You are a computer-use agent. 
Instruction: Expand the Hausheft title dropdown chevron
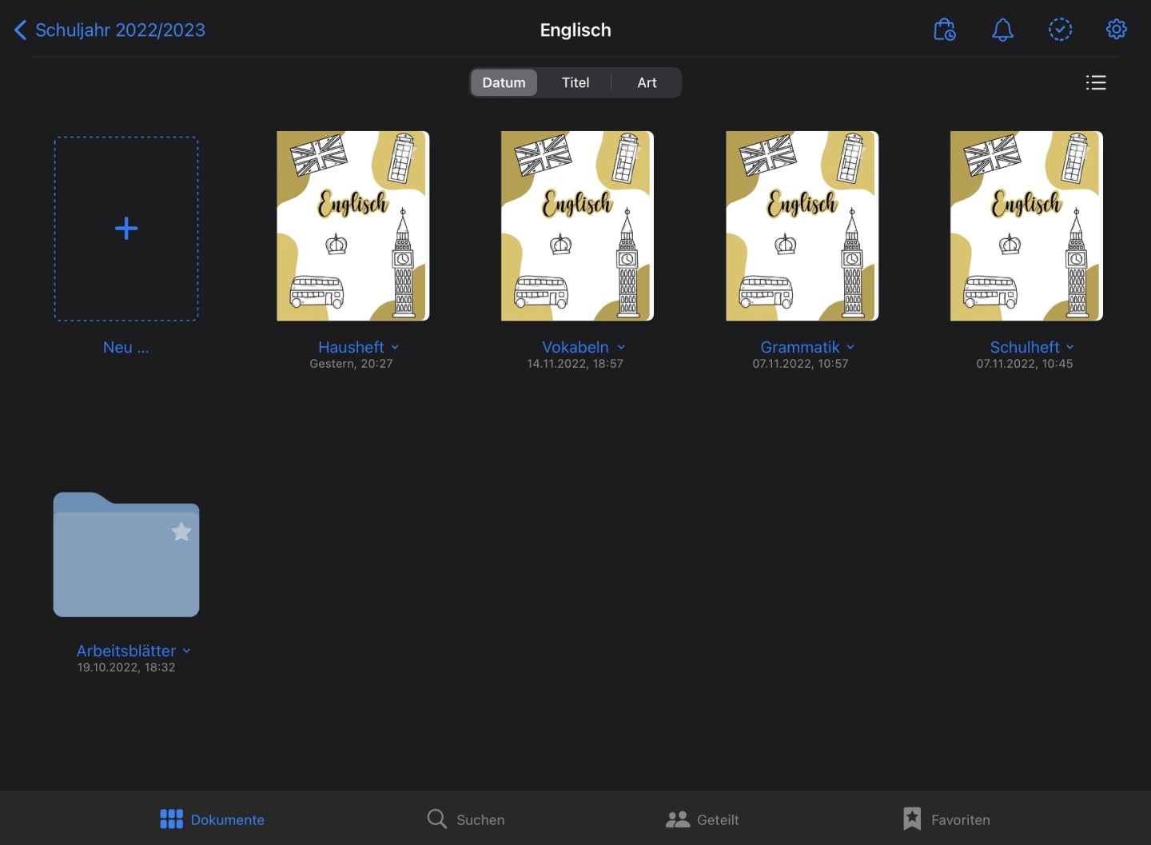pos(395,348)
